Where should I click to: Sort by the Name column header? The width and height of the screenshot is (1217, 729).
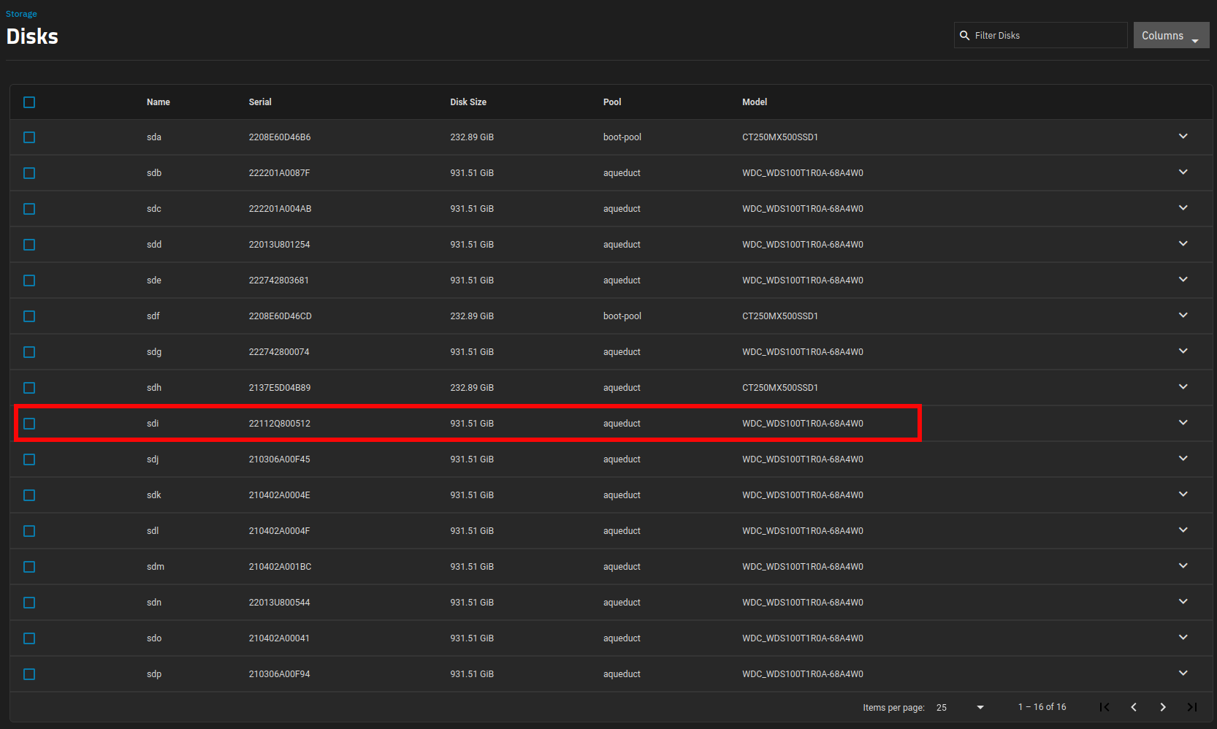point(158,102)
